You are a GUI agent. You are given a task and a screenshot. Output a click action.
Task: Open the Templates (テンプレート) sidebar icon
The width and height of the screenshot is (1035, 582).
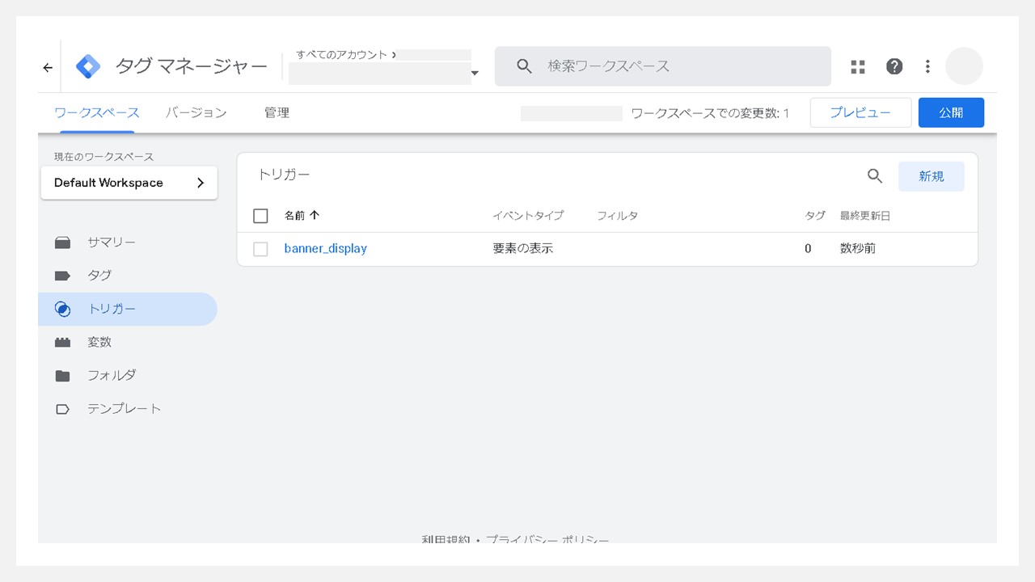62,408
